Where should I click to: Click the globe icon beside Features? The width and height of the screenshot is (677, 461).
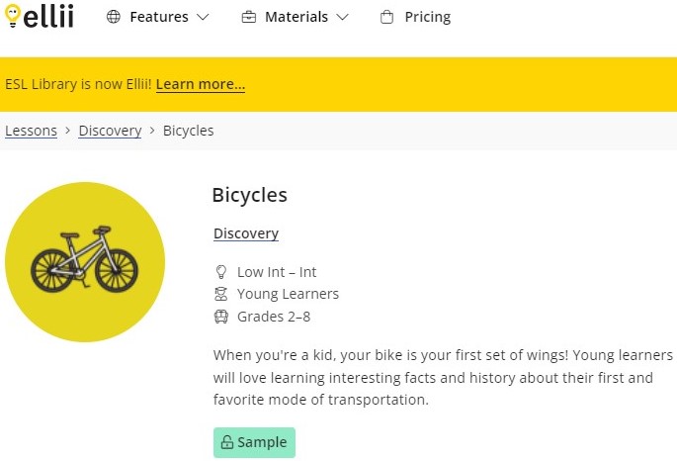pyautogui.click(x=114, y=18)
